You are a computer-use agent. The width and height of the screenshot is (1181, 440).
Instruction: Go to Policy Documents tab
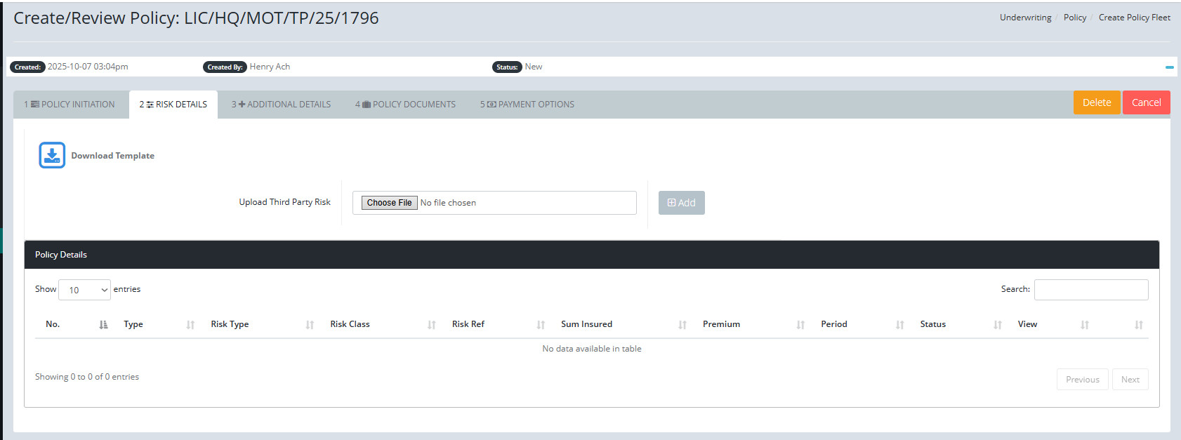[x=406, y=105]
